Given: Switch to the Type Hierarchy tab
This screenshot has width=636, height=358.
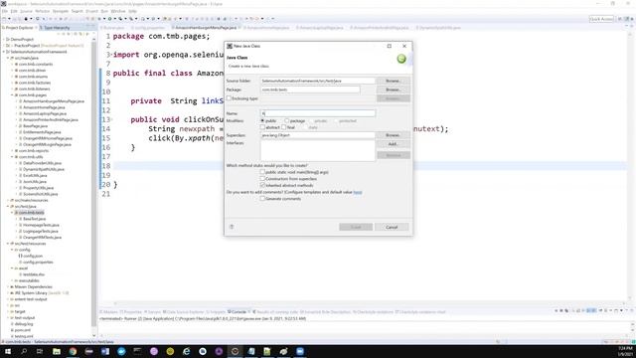Looking at the screenshot, I should coord(57,28).
